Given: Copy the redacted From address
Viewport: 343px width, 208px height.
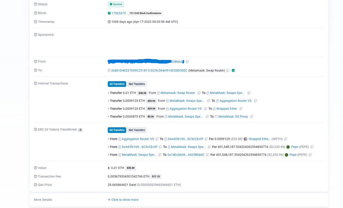Looking at the screenshot, I should point(187,62).
